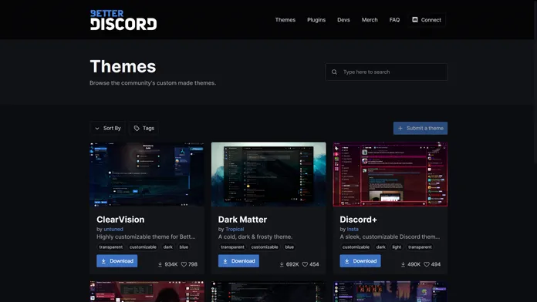Select Discord+'s transparent tag
Viewport: 537px width, 302px height.
tap(420, 247)
